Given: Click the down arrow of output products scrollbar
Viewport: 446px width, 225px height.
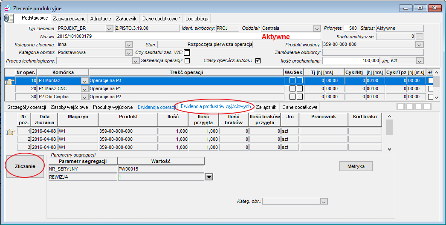Looking at the screenshot, I should [x=390, y=149].
